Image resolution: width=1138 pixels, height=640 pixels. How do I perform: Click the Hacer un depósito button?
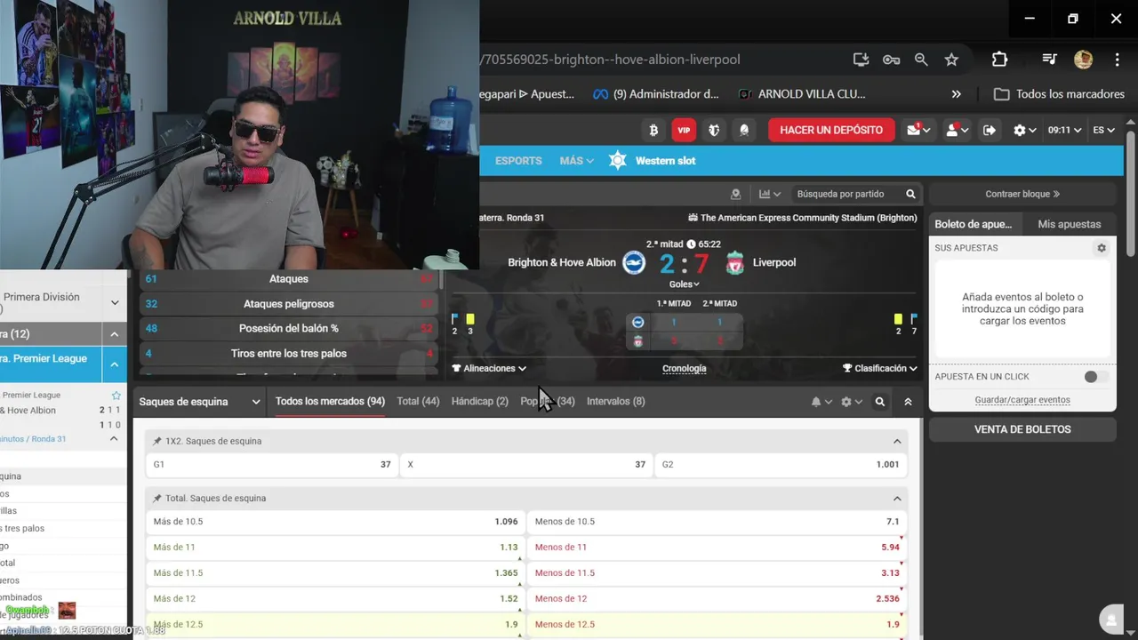tap(831, 130)
